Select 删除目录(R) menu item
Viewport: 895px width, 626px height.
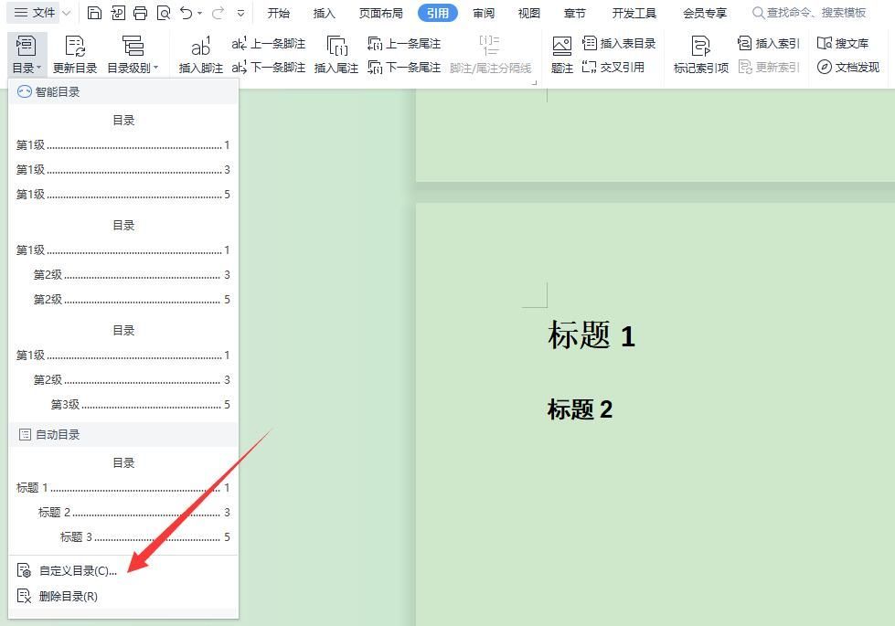coord(123,596)
